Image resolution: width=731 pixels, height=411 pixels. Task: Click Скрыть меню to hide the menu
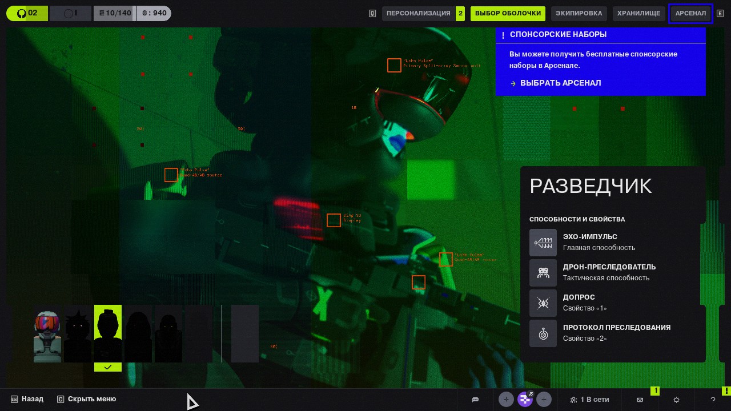click(91, 399)
